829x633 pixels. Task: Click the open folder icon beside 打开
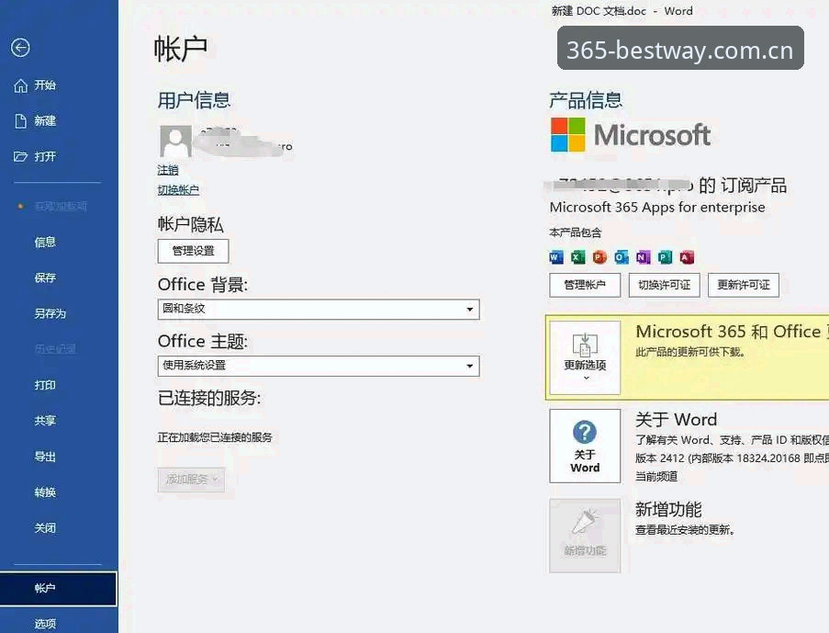point(20,157)
